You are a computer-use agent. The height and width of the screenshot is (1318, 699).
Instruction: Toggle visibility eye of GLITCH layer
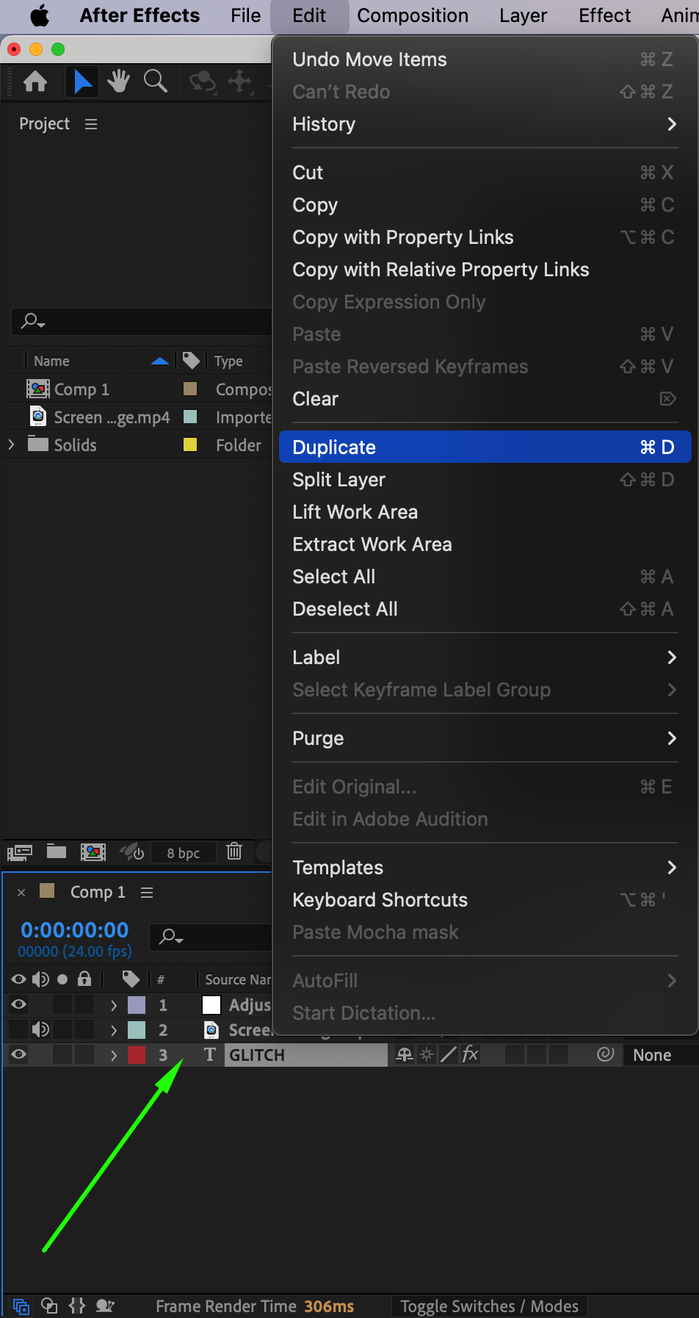click(19, 1054)
